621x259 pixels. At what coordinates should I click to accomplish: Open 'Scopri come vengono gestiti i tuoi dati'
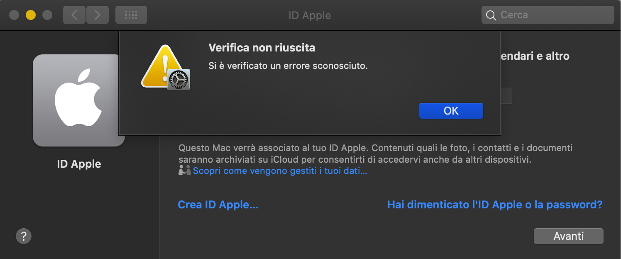279,170
